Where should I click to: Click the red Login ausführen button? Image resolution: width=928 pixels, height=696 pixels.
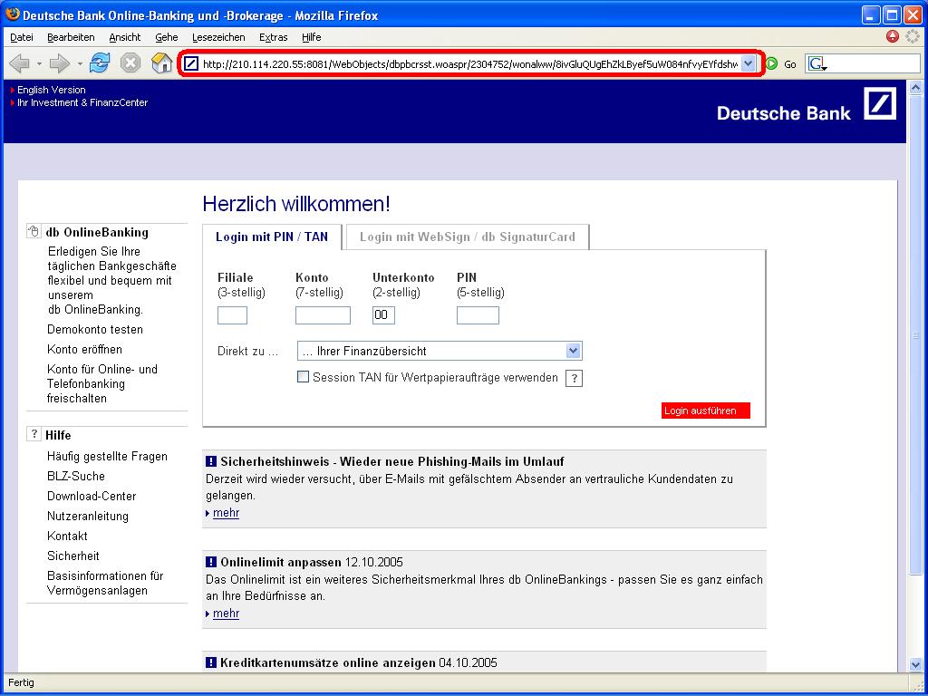click(705, 411)
